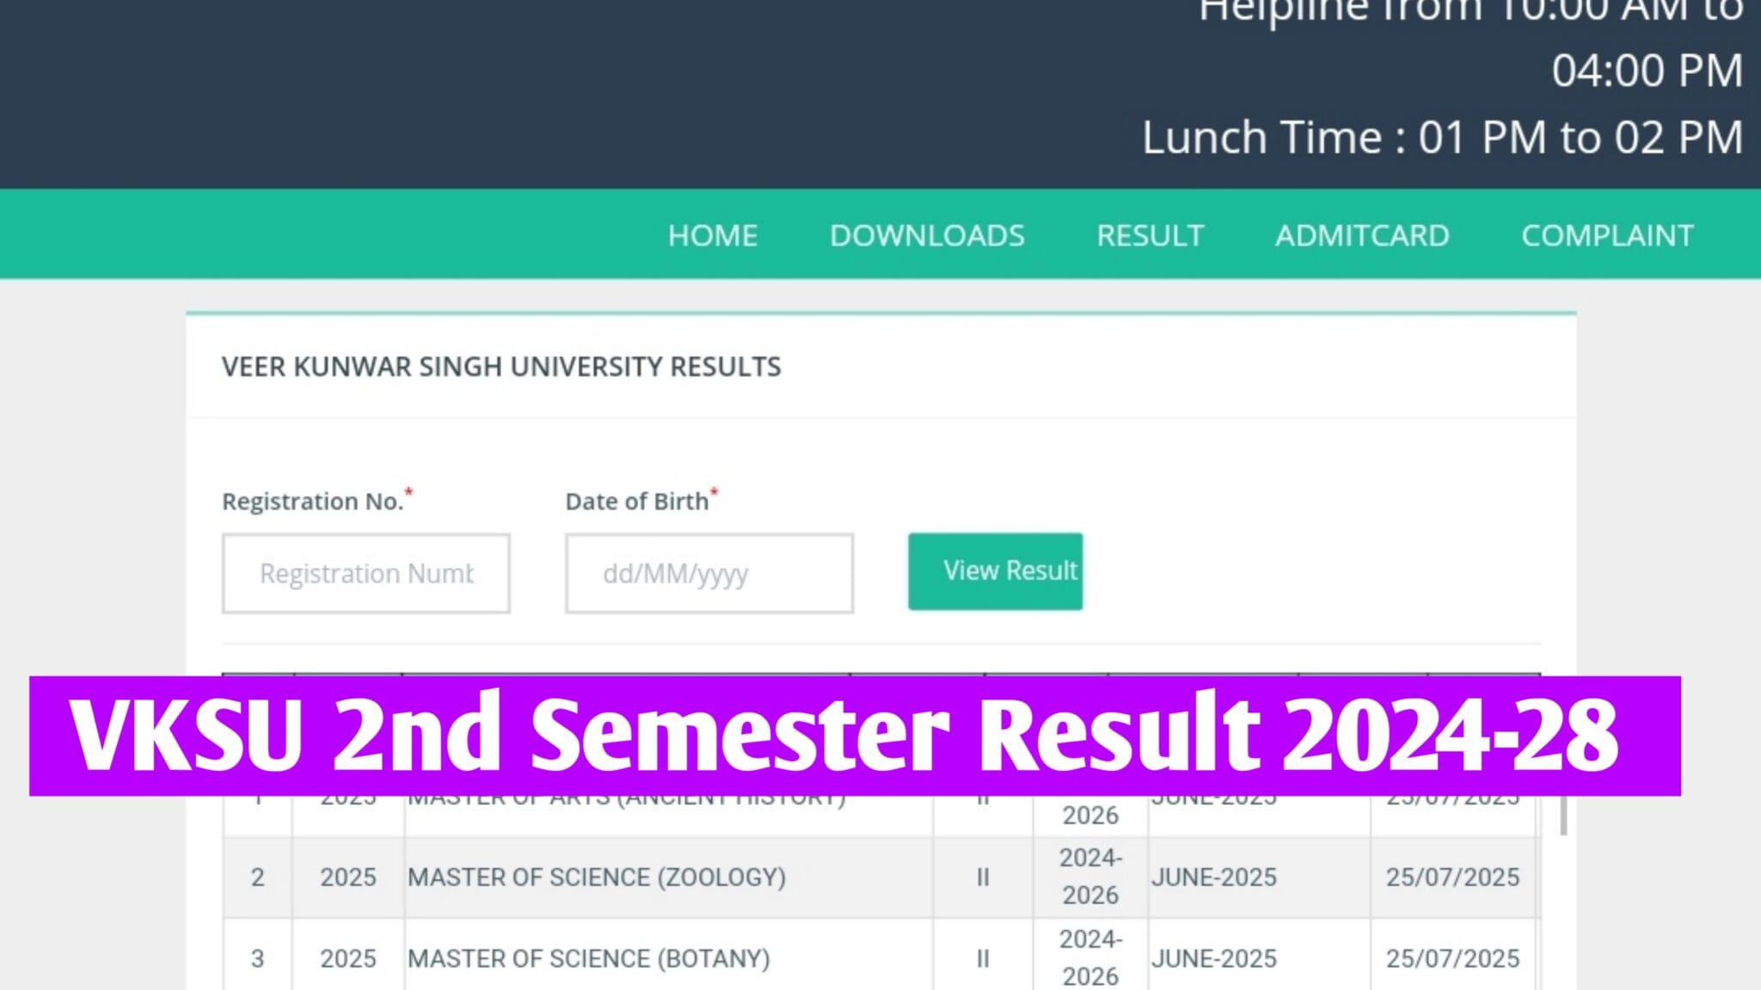The height and width of the screenshot is (990, 1761).
Task: Click the Lunch Time helpline text
Action: tap(1441, 136)
